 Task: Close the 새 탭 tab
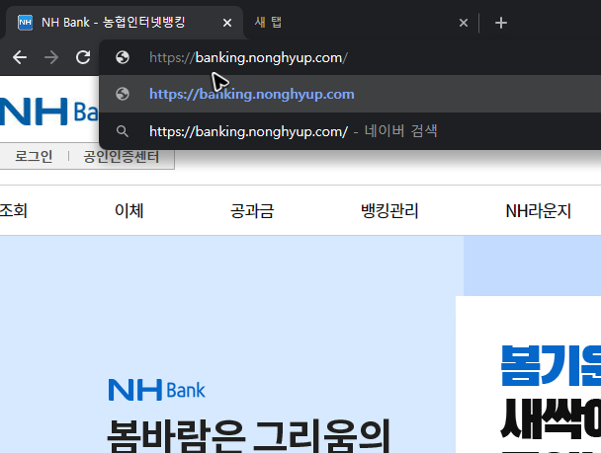(x=464, y=23)
